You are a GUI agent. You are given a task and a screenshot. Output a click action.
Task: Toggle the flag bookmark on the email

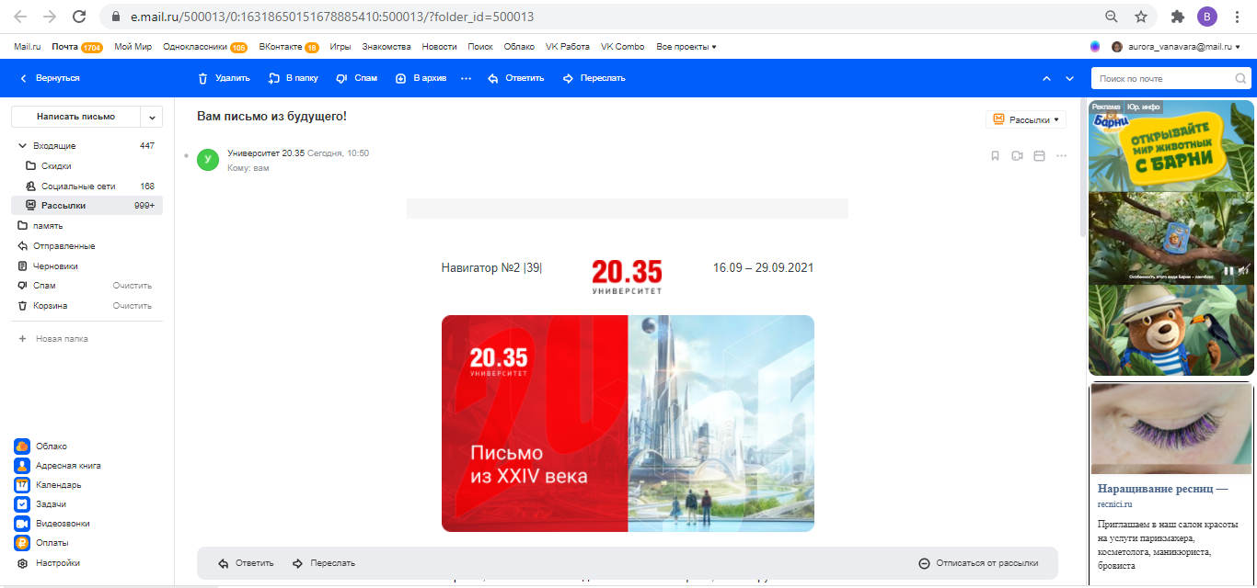click(x=995, y=156)
